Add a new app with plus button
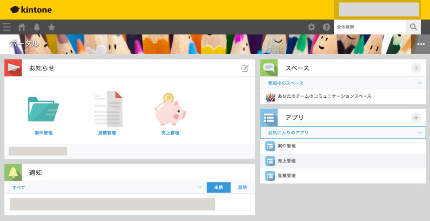Viewport: 430px width, 221px height. coord(416,117)
